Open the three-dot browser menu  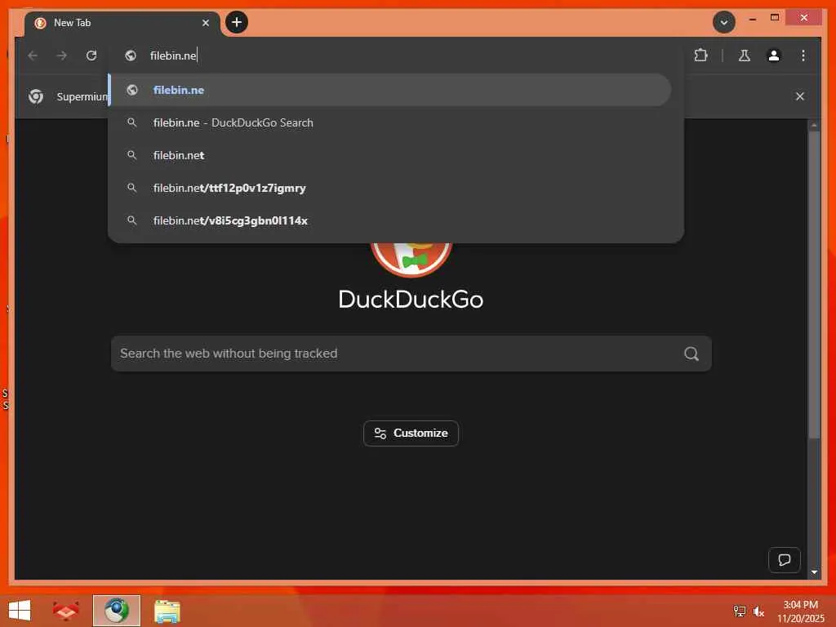tap(803, 56)
